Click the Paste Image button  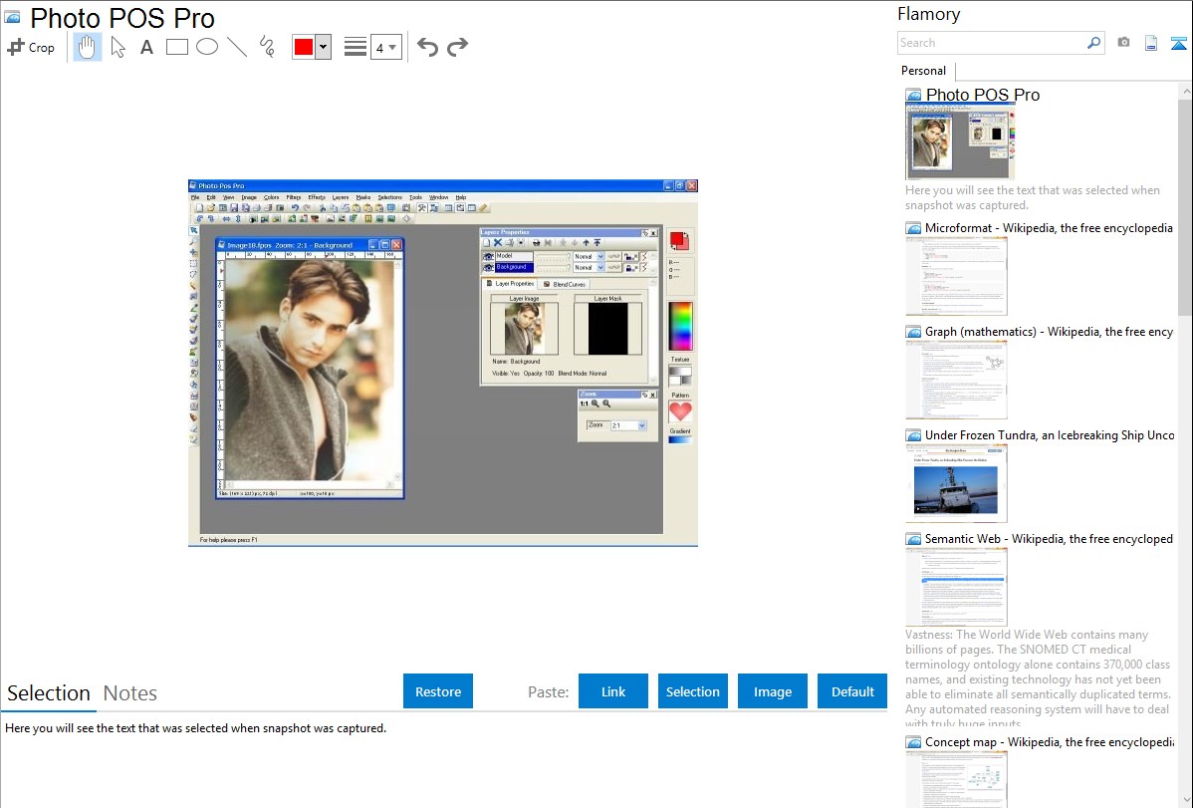[x=773, y=691]
